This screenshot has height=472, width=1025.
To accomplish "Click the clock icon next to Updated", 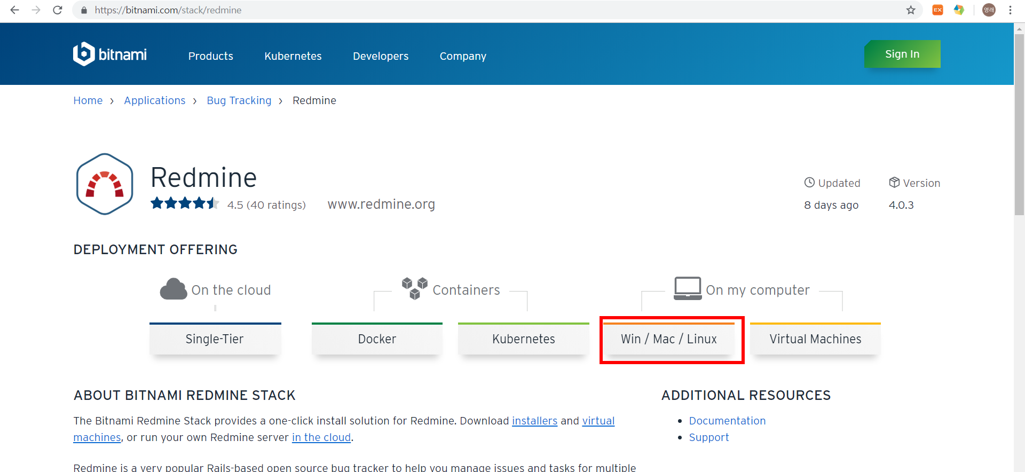I will (x=809, y=183).
